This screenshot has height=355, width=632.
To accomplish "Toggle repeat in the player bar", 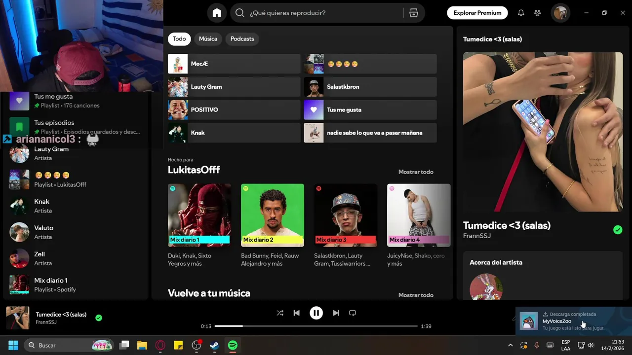I will [353, 313].
